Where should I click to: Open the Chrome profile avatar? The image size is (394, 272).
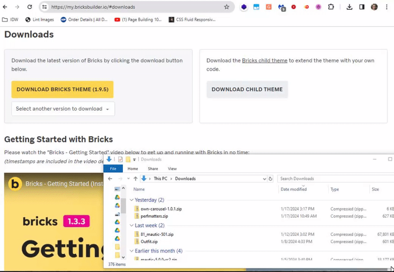374,7
